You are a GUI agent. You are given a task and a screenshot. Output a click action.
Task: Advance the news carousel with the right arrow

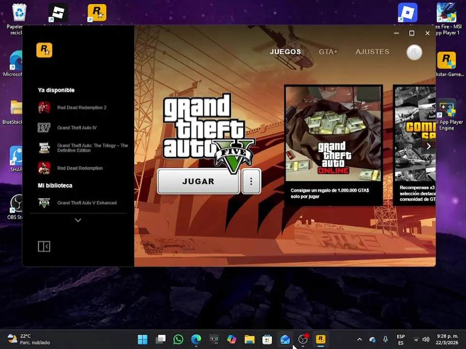pos(429,146)
